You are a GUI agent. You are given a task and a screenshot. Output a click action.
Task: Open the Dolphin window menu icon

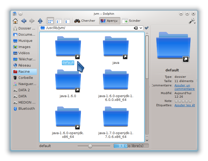tap(14, 14)
